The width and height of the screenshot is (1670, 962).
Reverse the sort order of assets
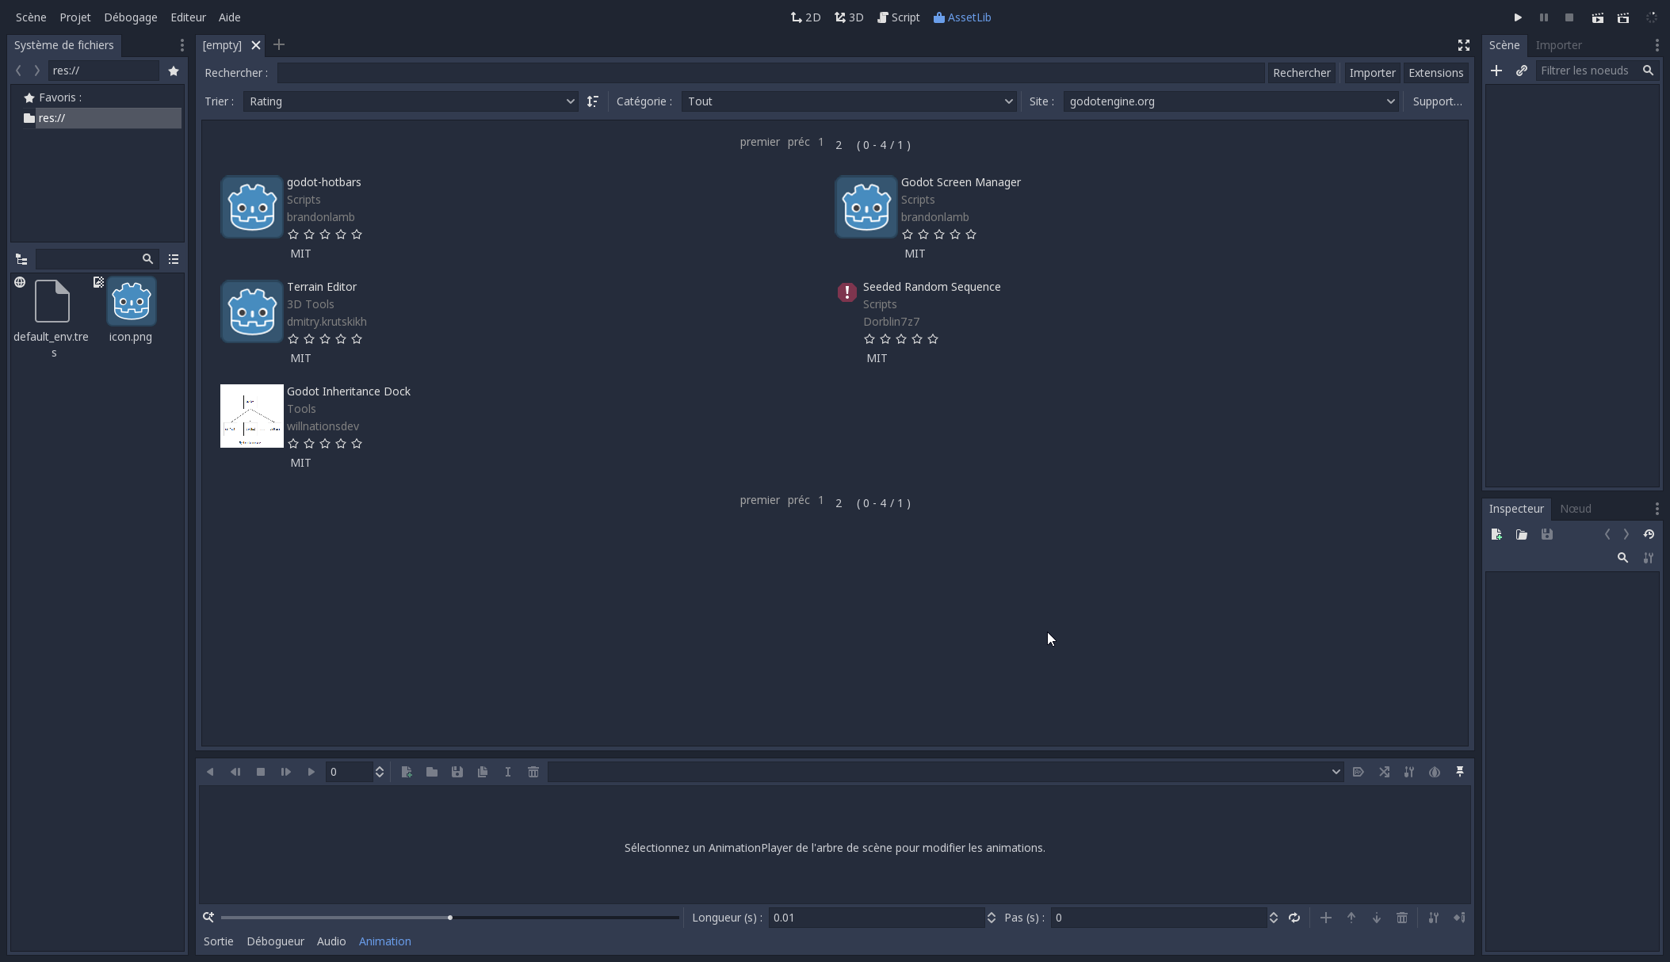point(592,101)
